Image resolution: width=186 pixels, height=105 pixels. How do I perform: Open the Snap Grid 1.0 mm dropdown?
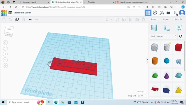(x=142, y=96)
